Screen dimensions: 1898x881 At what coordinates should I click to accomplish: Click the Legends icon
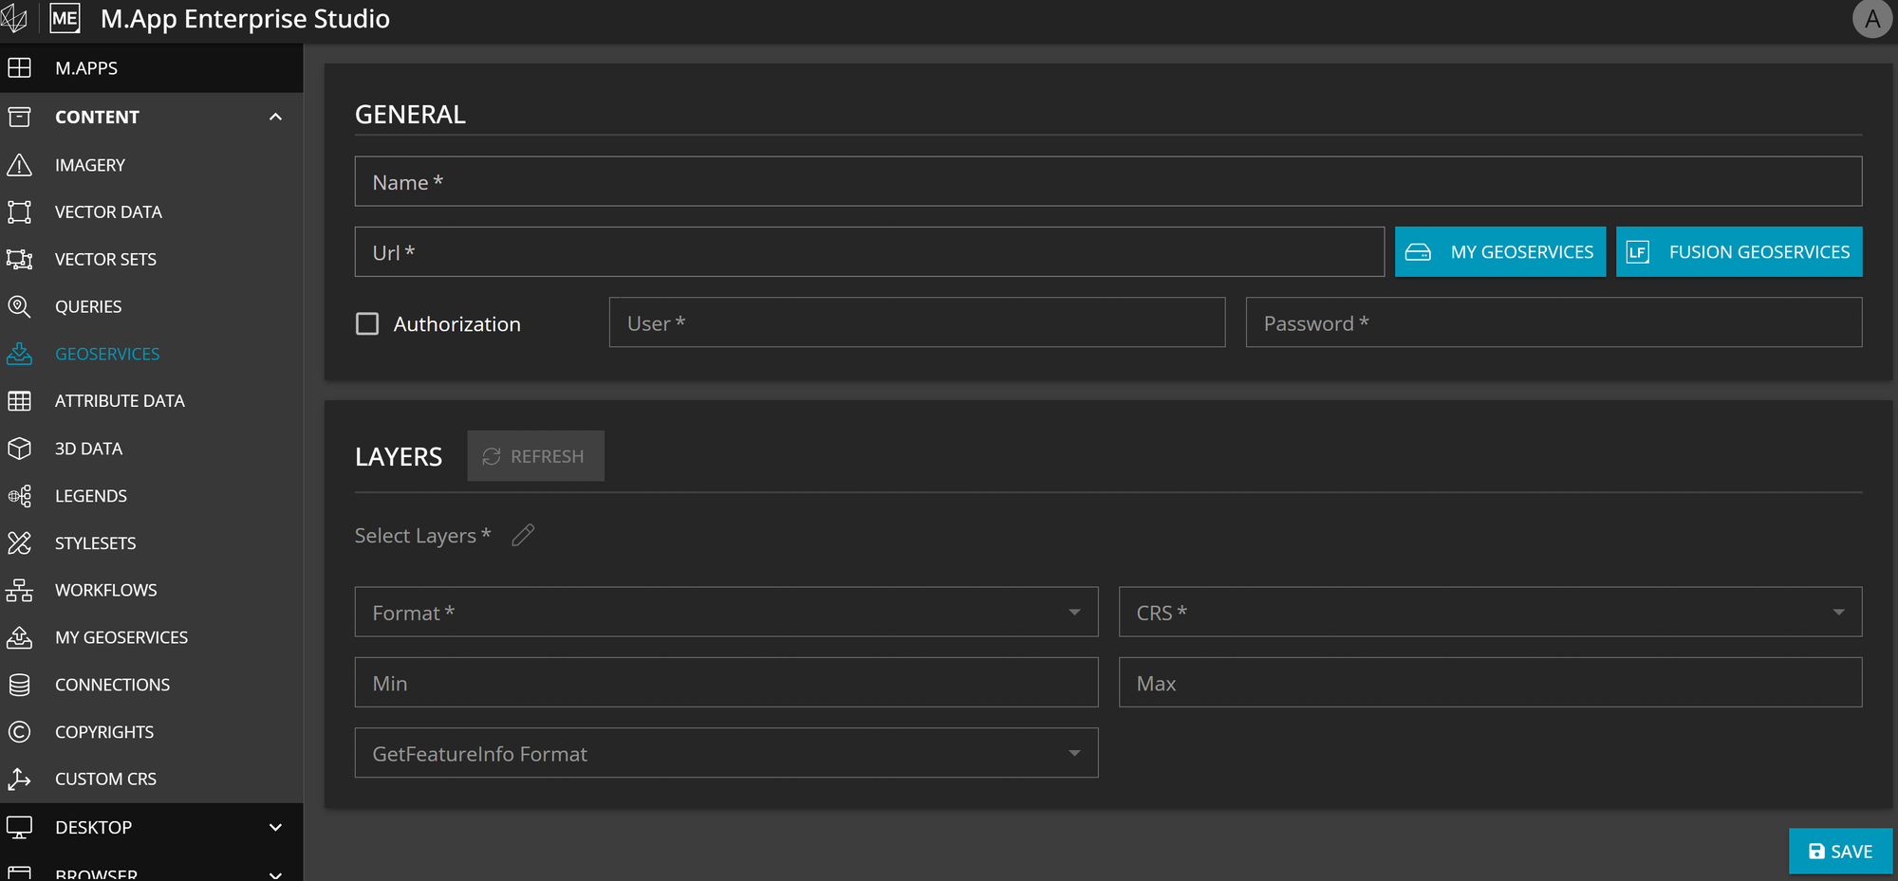tap(19, 495)
